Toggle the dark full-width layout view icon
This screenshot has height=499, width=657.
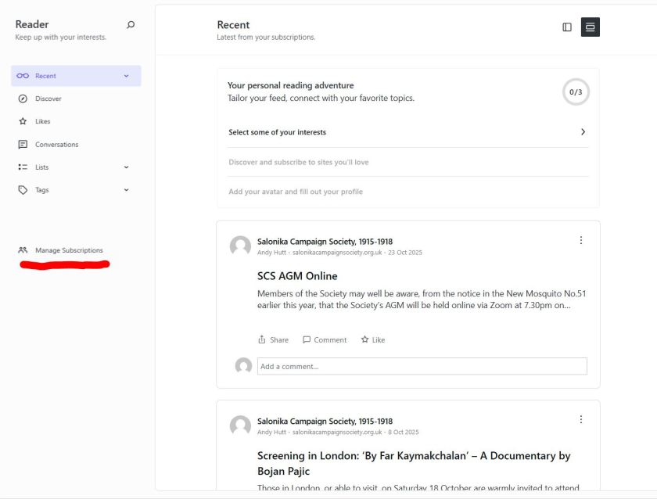590,27
